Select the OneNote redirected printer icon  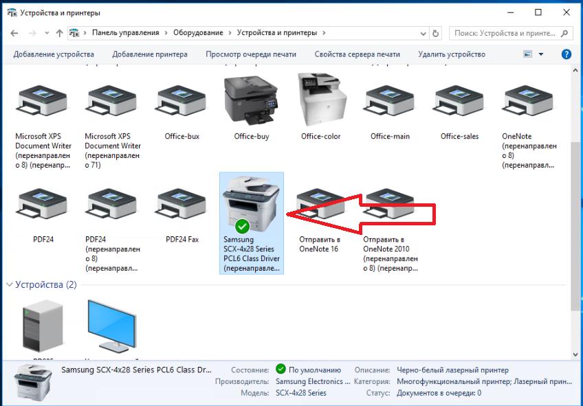point(528,100)
